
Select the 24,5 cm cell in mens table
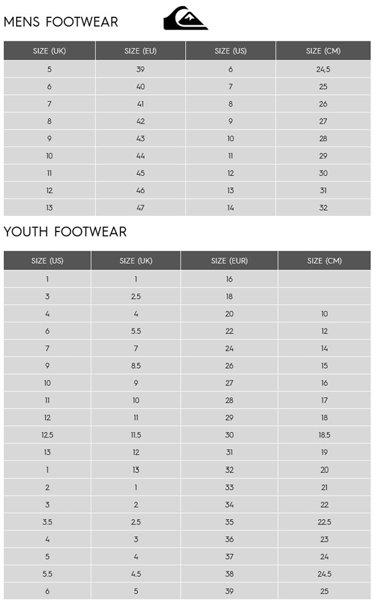pyautogui.click(x=323, y=70)
